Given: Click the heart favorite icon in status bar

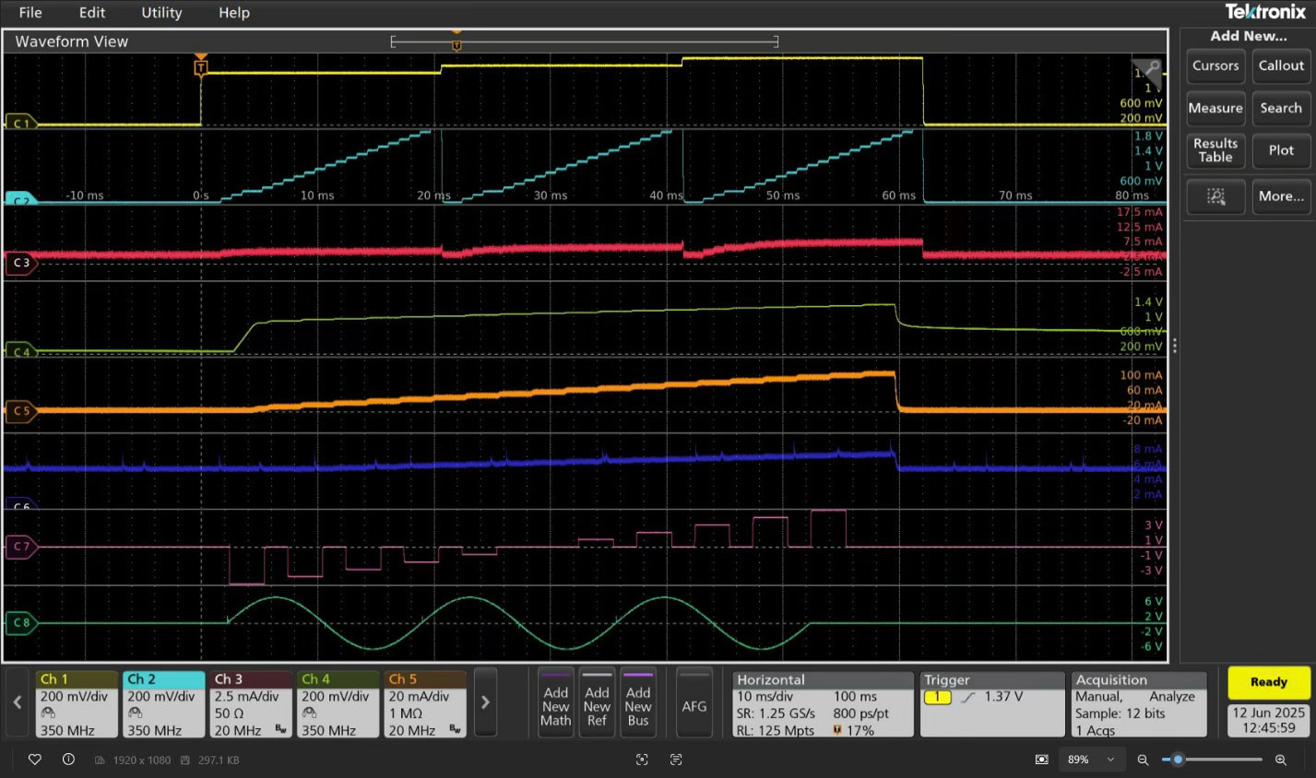Looking at the screenshot, I should pyautogui.click(x=35, y=760).
